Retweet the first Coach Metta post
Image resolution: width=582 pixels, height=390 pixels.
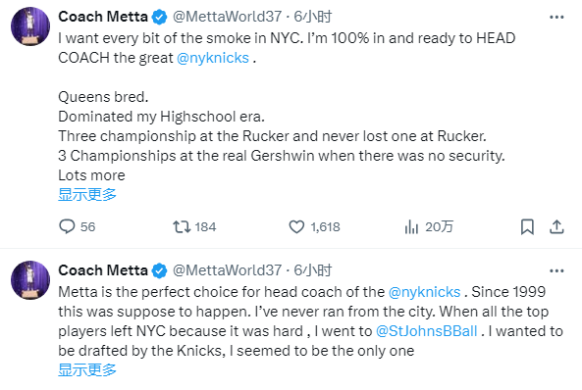point(194,226)
